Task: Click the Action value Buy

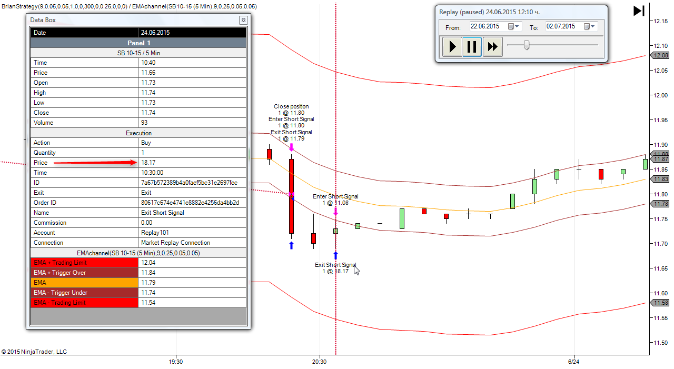Action: [x=192, y=143]
